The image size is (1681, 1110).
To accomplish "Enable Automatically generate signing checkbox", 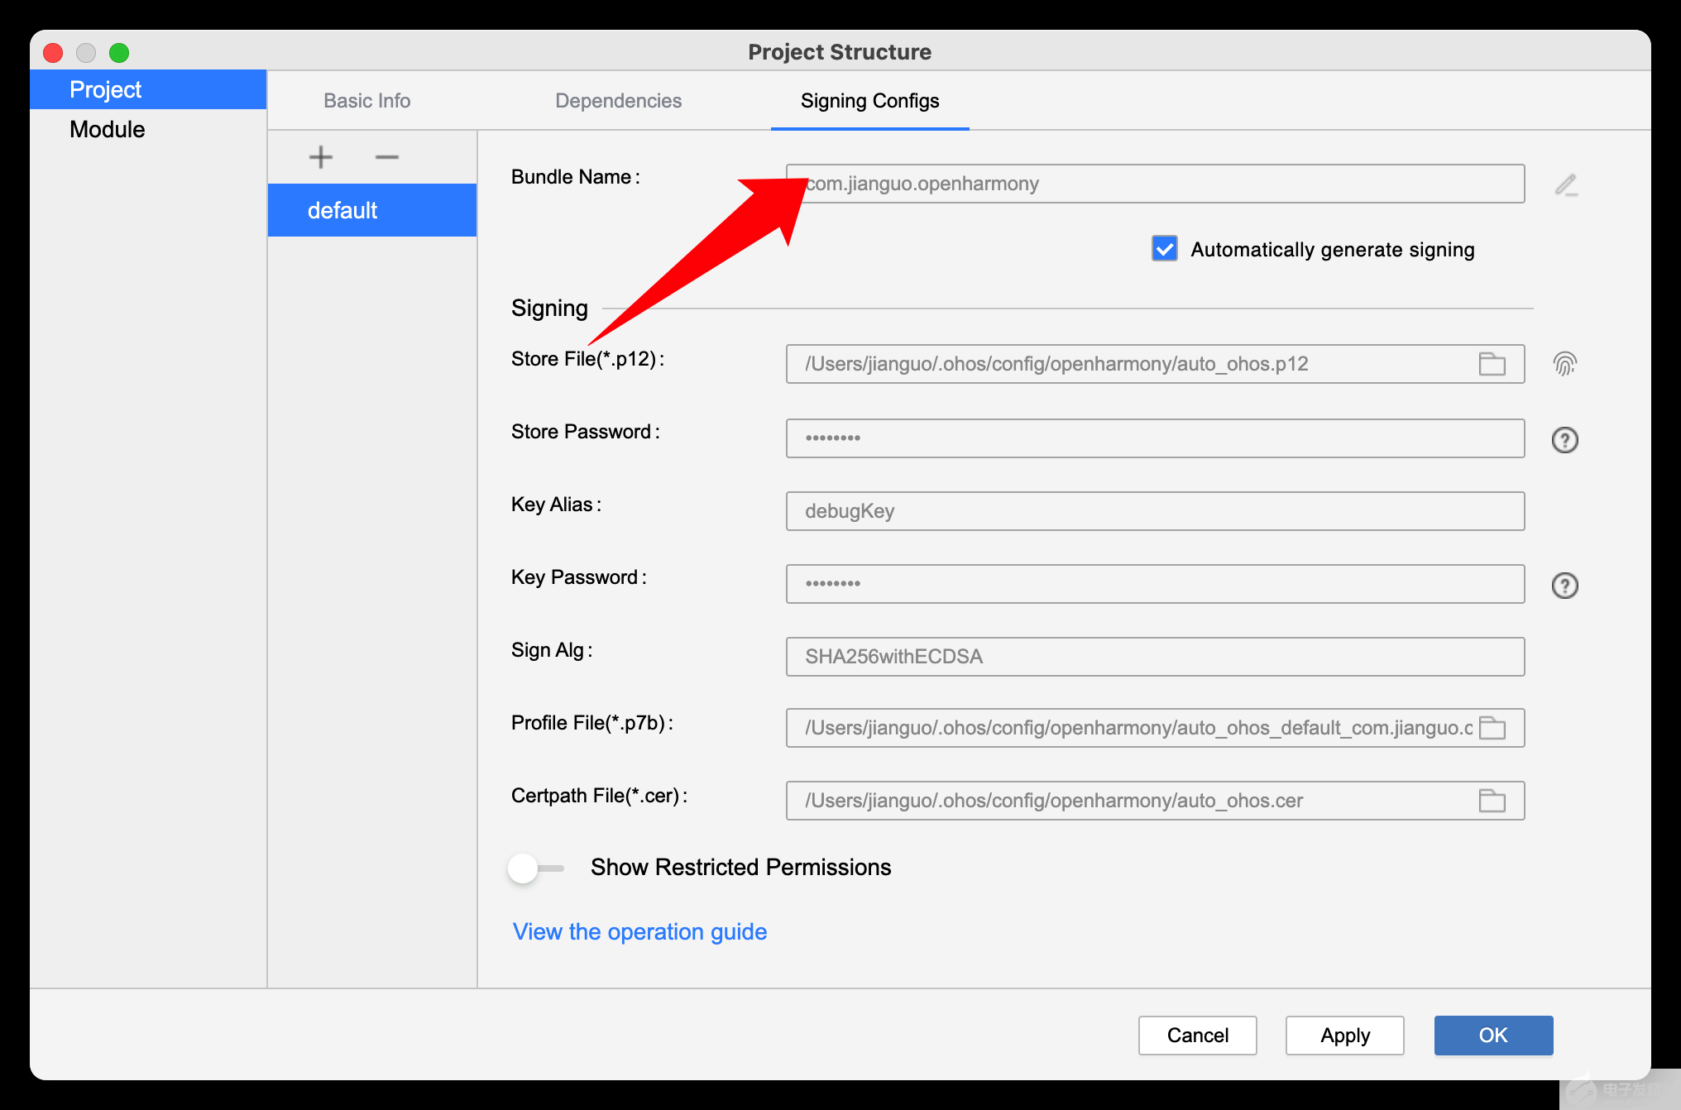I will pos(1158,251).
